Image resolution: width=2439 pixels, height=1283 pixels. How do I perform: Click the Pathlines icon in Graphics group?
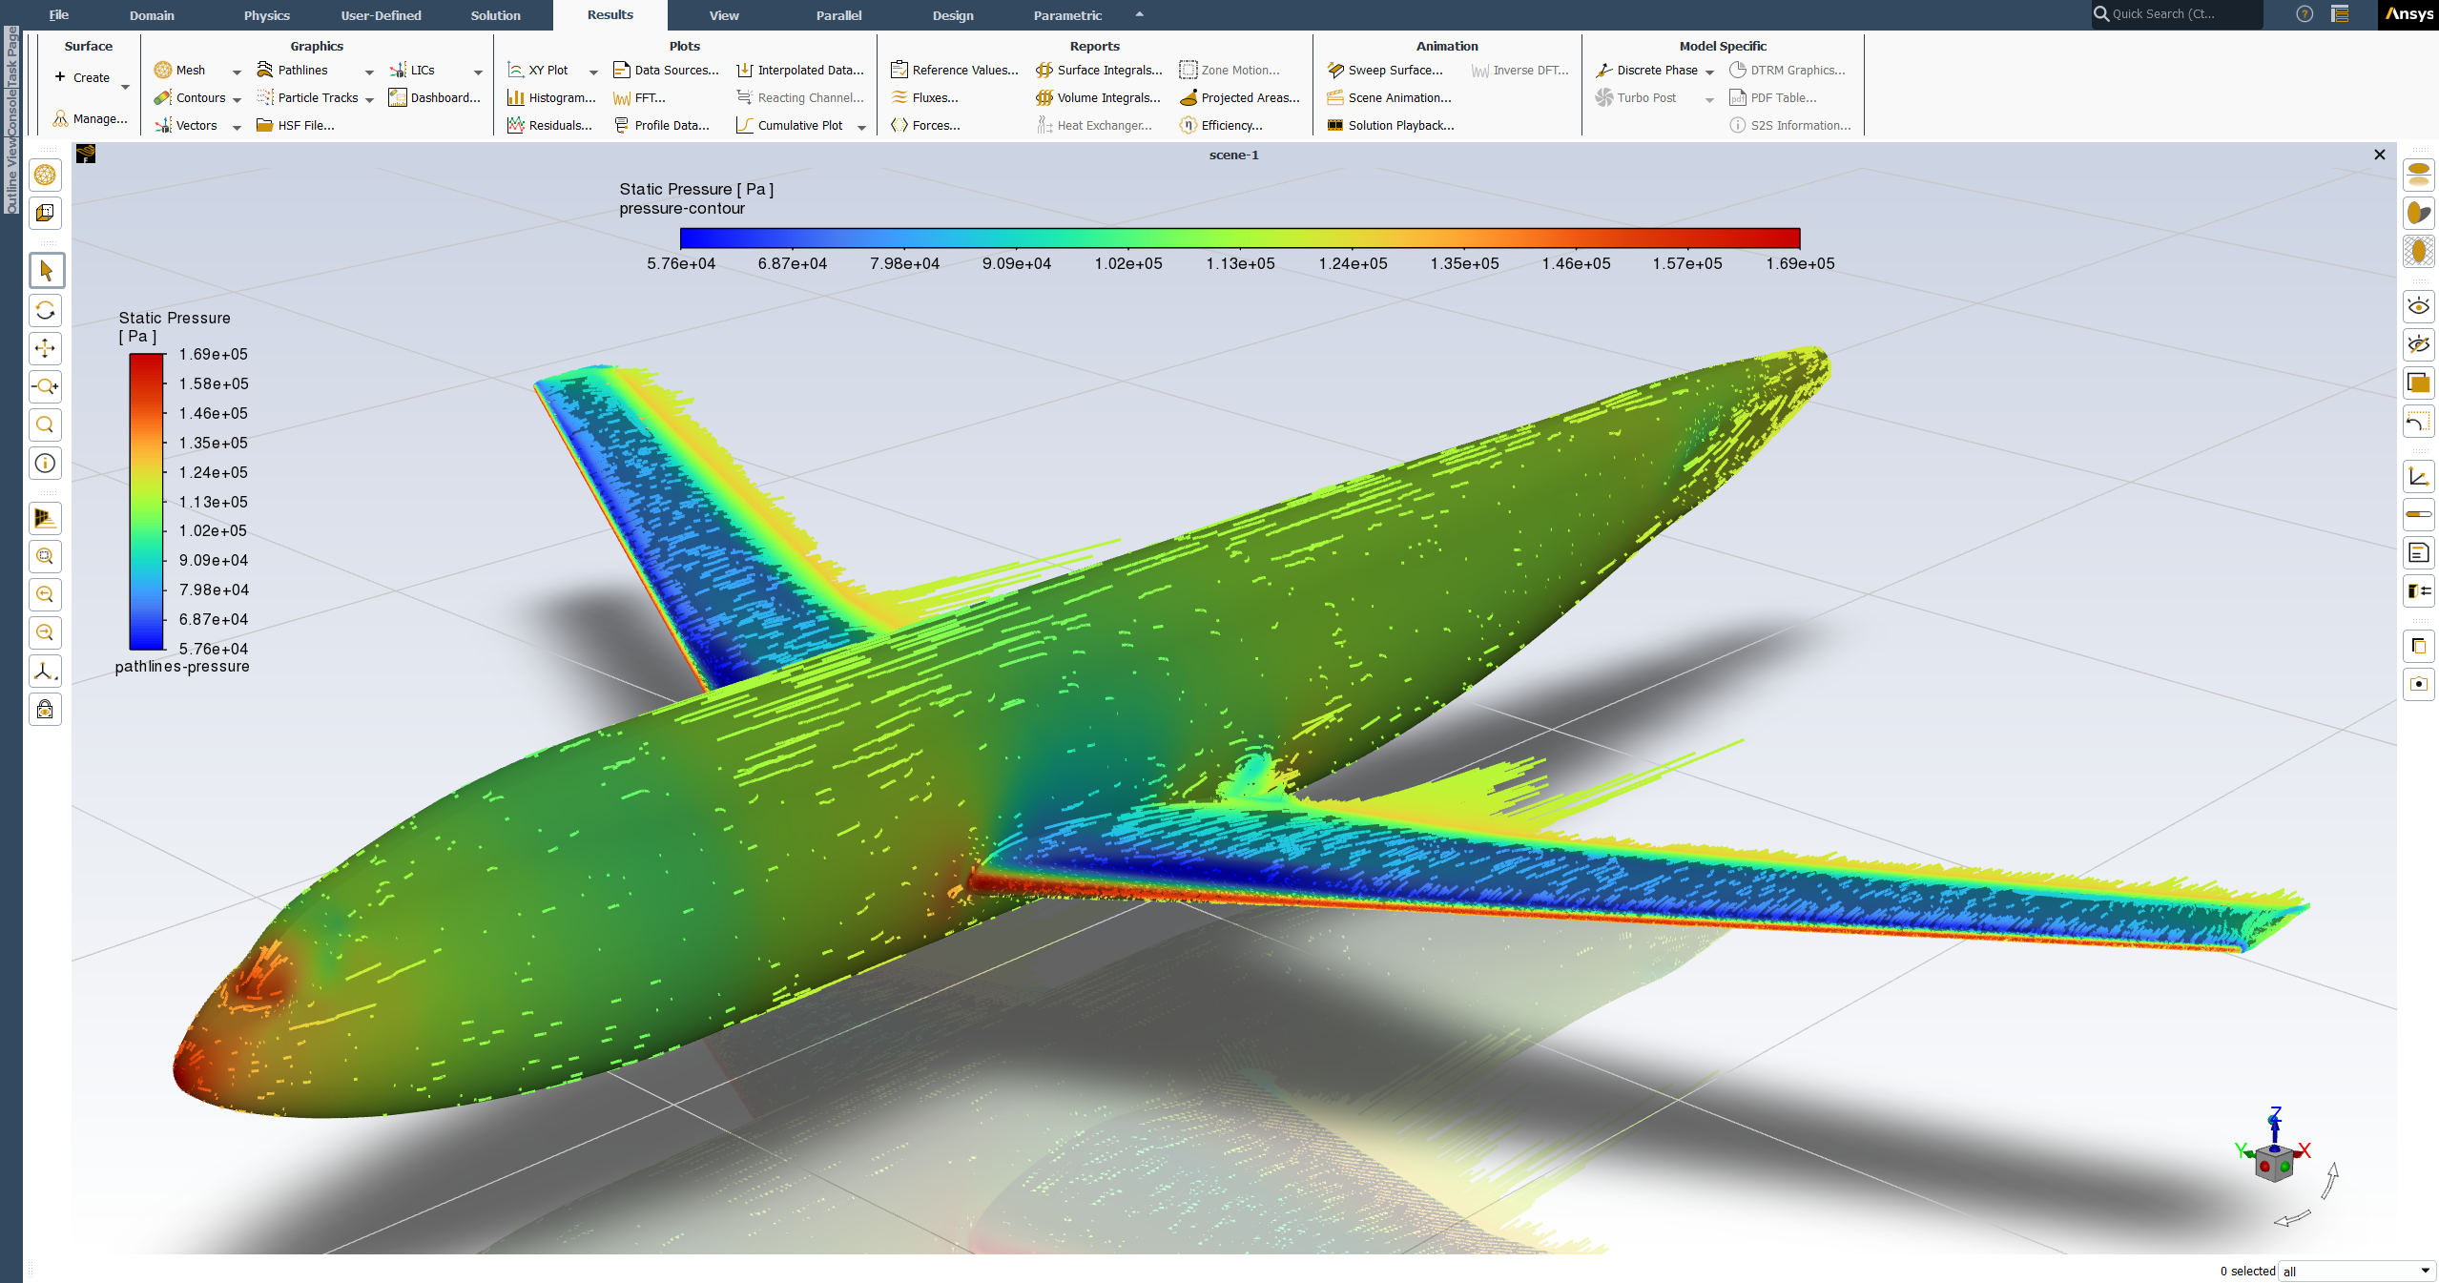point(265,71)
